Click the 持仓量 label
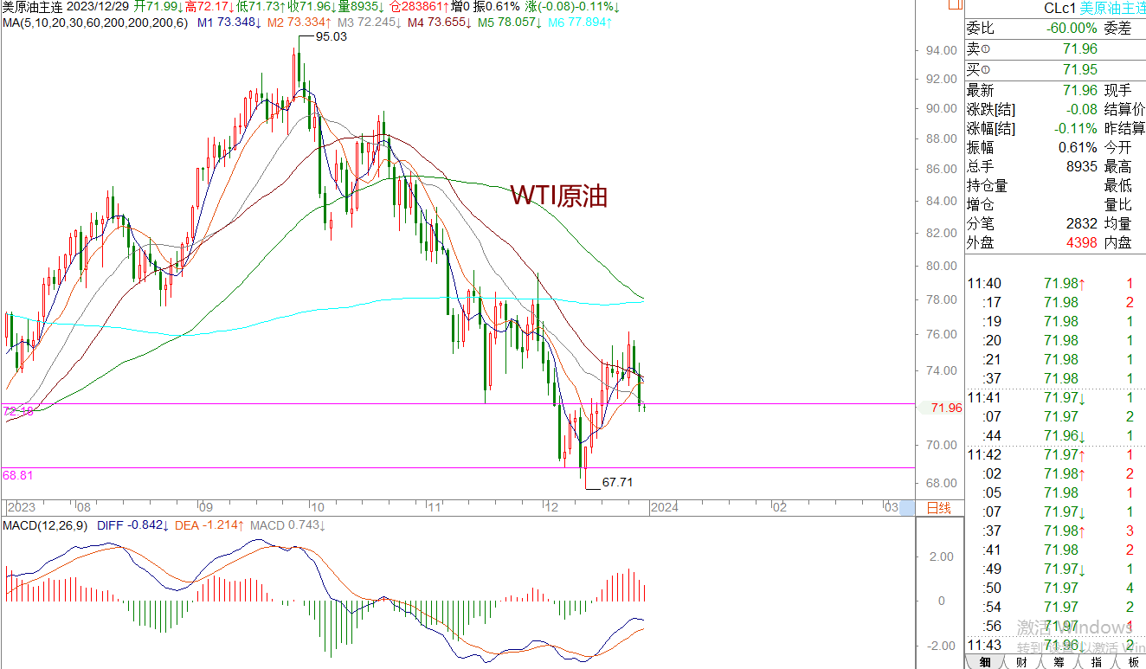The image size is (1146, 669). [988, 185]
